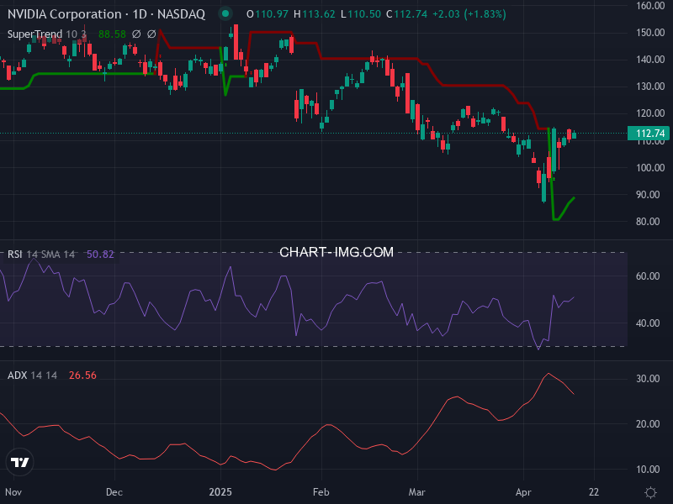
Task: Click the ADX 30.00 scale label
Action: (x=648, y=379)
